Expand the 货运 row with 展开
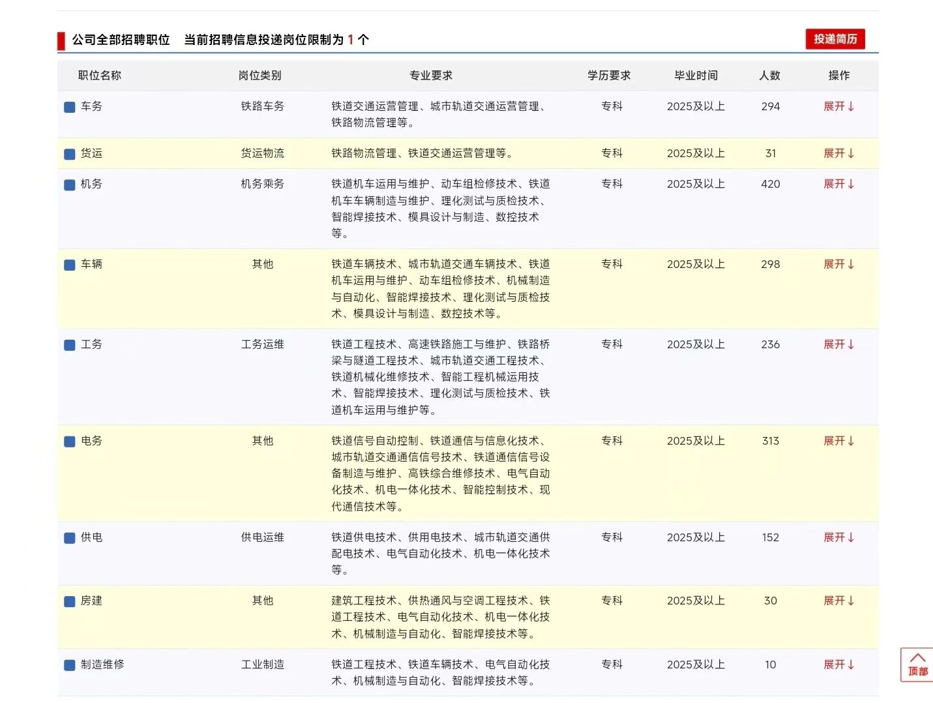The width and height of the screenshot is (933, 703). (x=838, y=153)
